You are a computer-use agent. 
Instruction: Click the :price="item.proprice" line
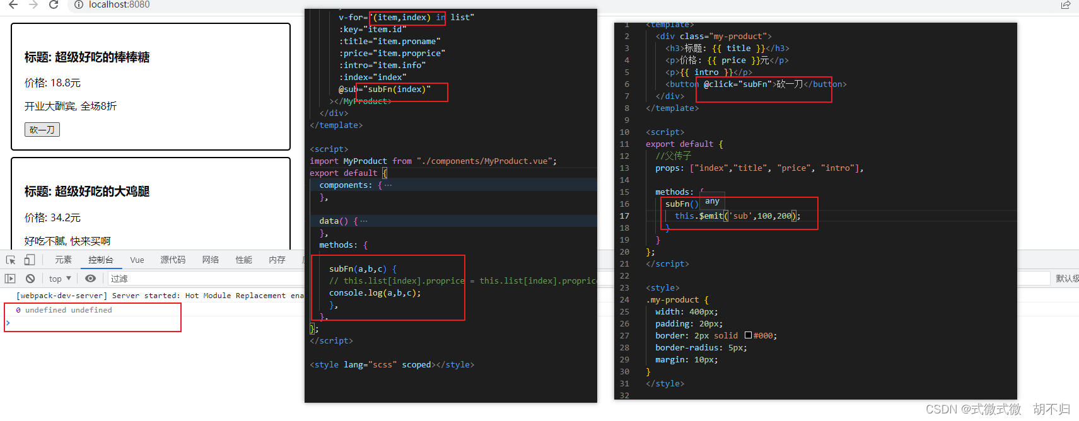coord(392,54)
